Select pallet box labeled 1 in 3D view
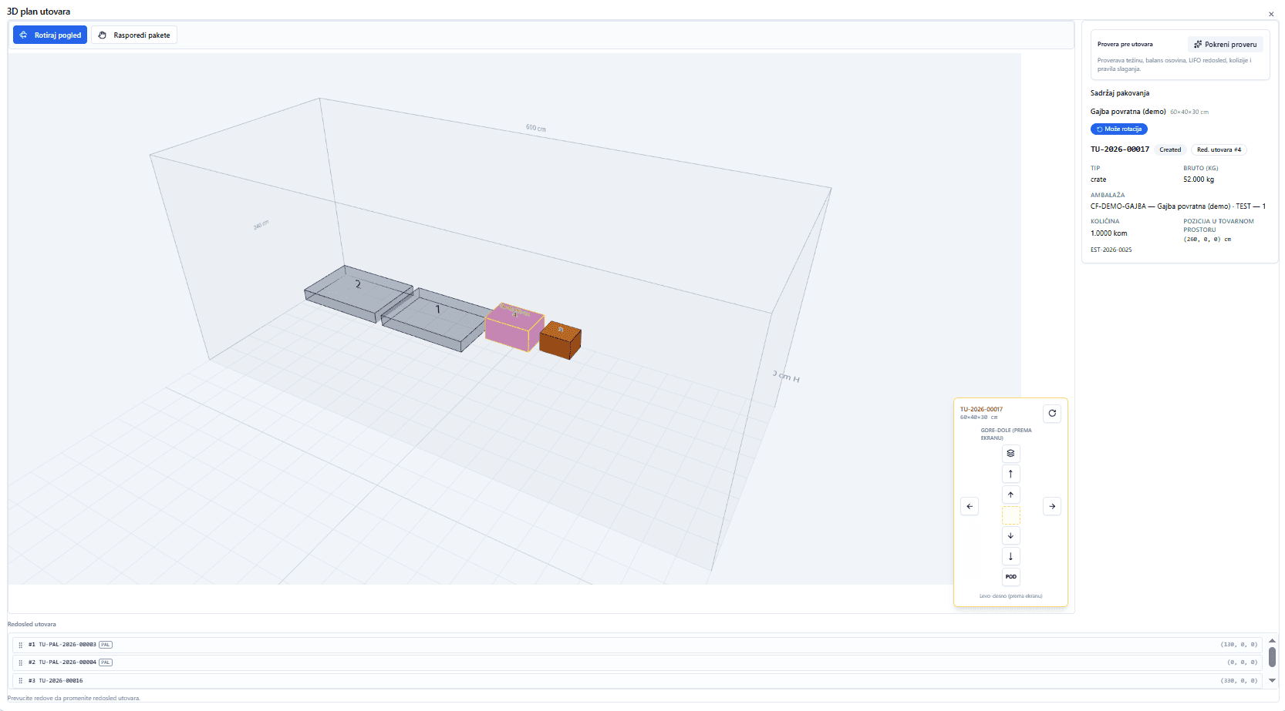Image resolution: width=1285 pixels, height=711 pixels. pos(436,318)
